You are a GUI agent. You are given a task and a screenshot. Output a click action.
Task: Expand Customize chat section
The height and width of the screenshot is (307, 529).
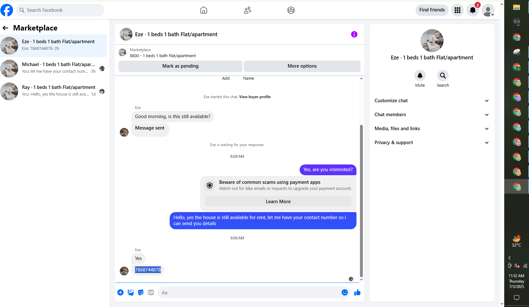(432, 101)
